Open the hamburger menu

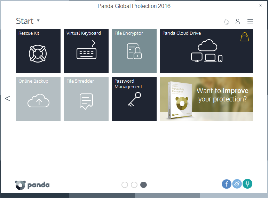point(250,22)
